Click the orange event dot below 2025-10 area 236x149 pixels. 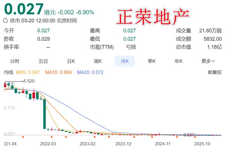click(x=195, y=137)
